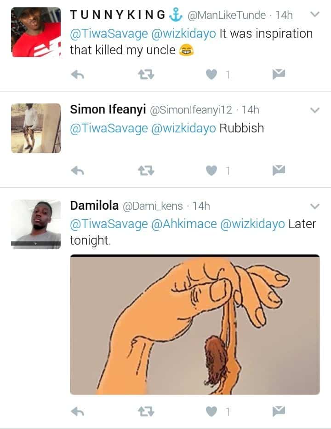The width and height of the screenshot is (331, 429).
Task: Like Damilola's Later tonight tweet
Action: point(211,411)
